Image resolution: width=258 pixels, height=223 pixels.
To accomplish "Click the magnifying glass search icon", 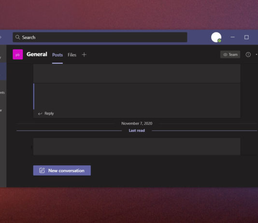I will [17, 37].
